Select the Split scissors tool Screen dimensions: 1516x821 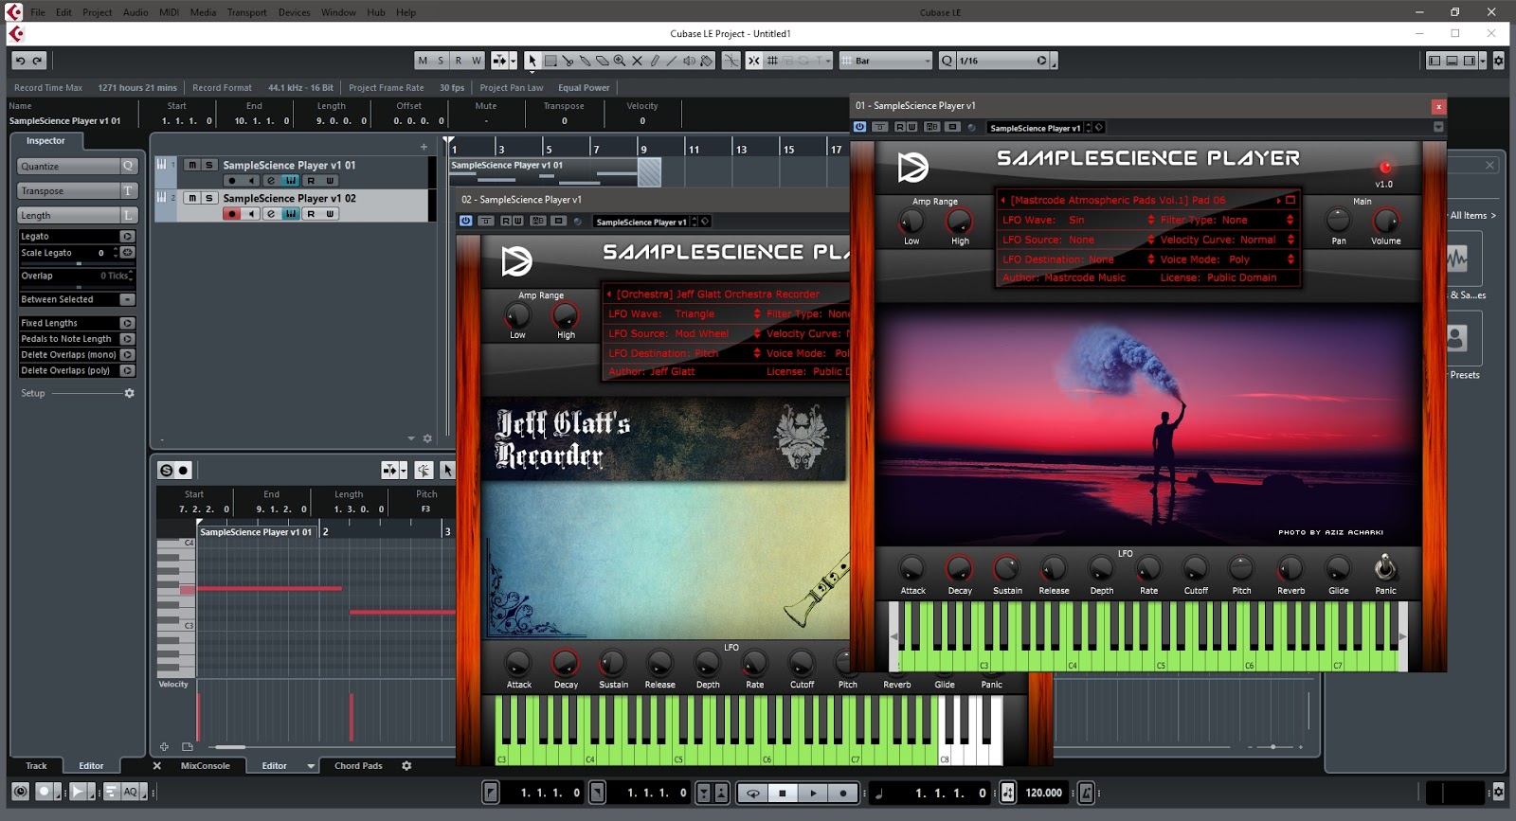point(568,61)
